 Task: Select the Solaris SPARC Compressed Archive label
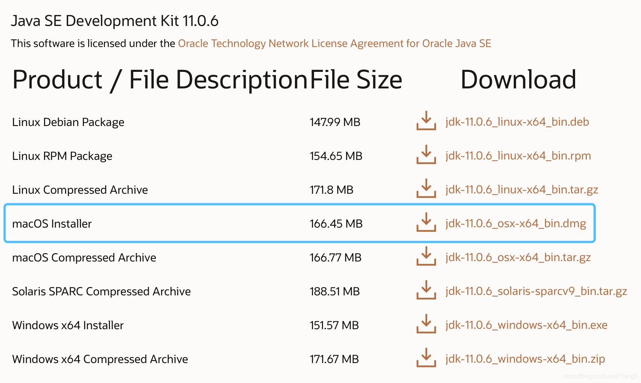101,292
